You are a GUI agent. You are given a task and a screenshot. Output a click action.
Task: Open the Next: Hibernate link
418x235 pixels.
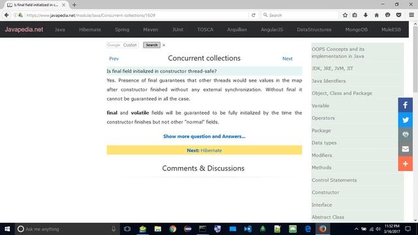point(204,150)
